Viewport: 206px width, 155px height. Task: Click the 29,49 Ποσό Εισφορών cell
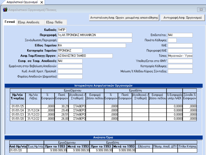61,110
